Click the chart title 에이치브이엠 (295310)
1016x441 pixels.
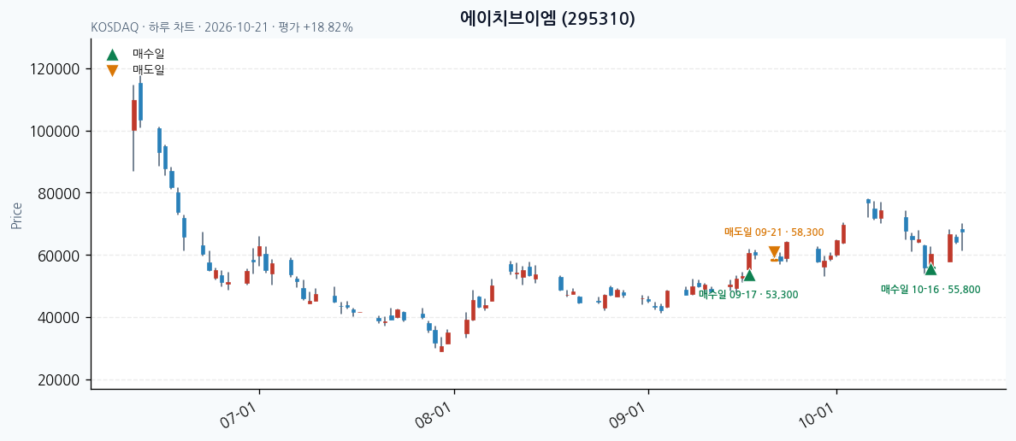click(x=547, y=18)
